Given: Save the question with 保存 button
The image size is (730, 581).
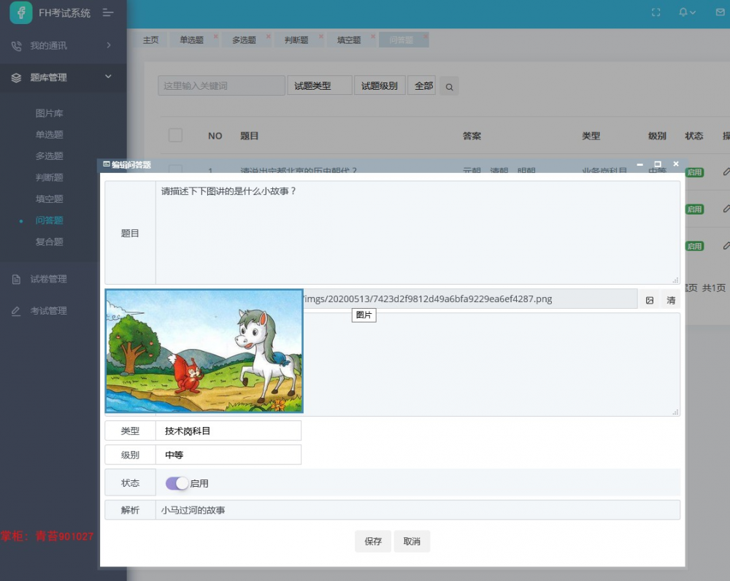Looking at the screenshot, I should click(x=372, y=541).
